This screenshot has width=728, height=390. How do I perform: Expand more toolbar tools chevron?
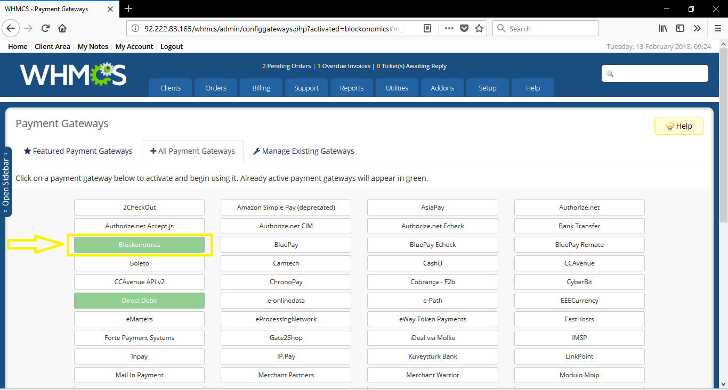(697, 28)
